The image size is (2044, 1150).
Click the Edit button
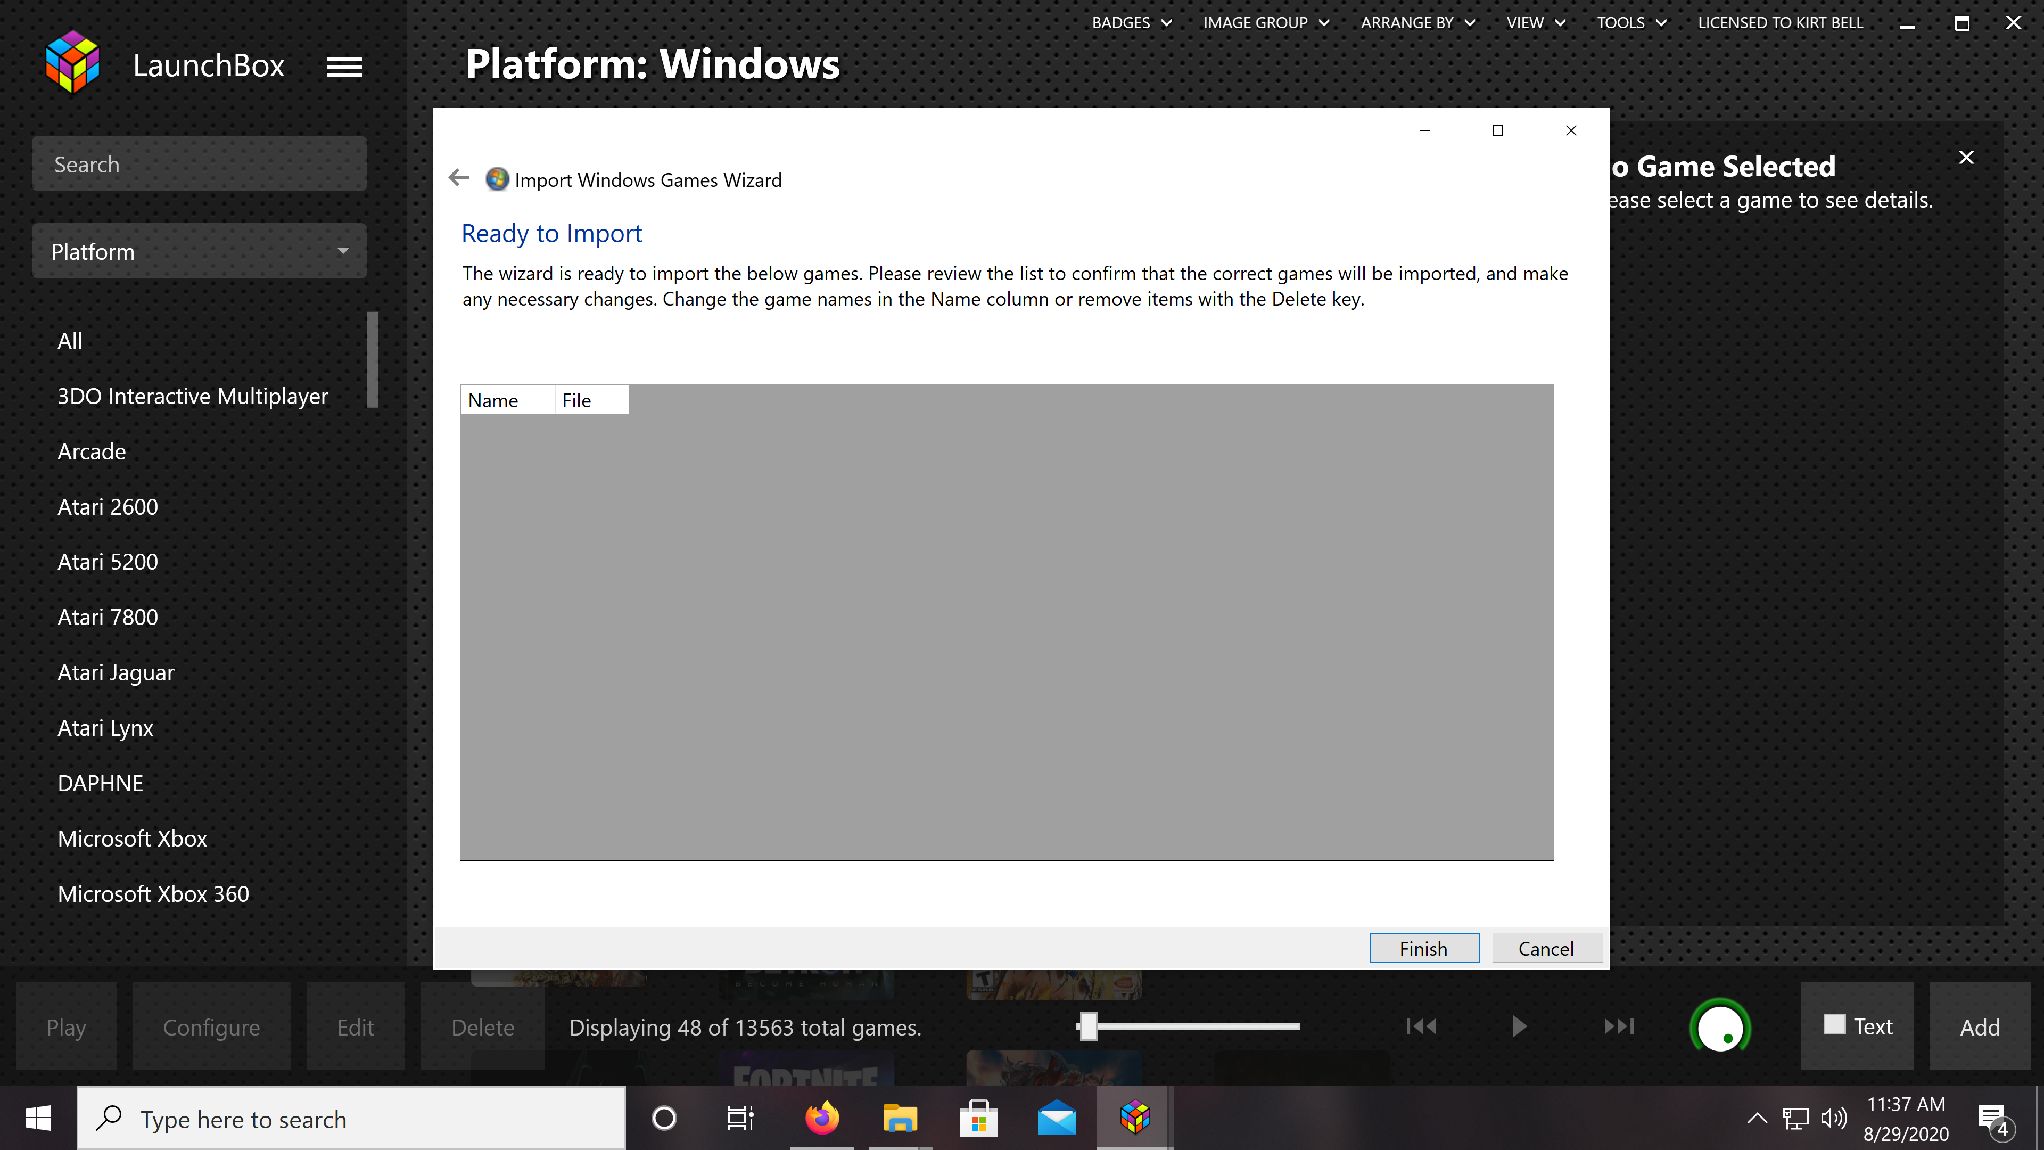356,1027
